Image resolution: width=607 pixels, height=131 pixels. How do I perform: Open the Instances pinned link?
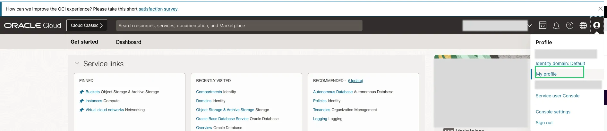[94, 101]
